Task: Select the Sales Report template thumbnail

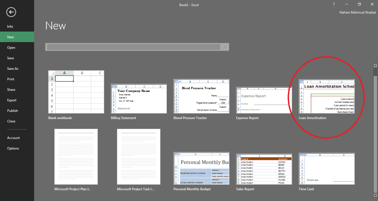Action: tap(264, 169)
